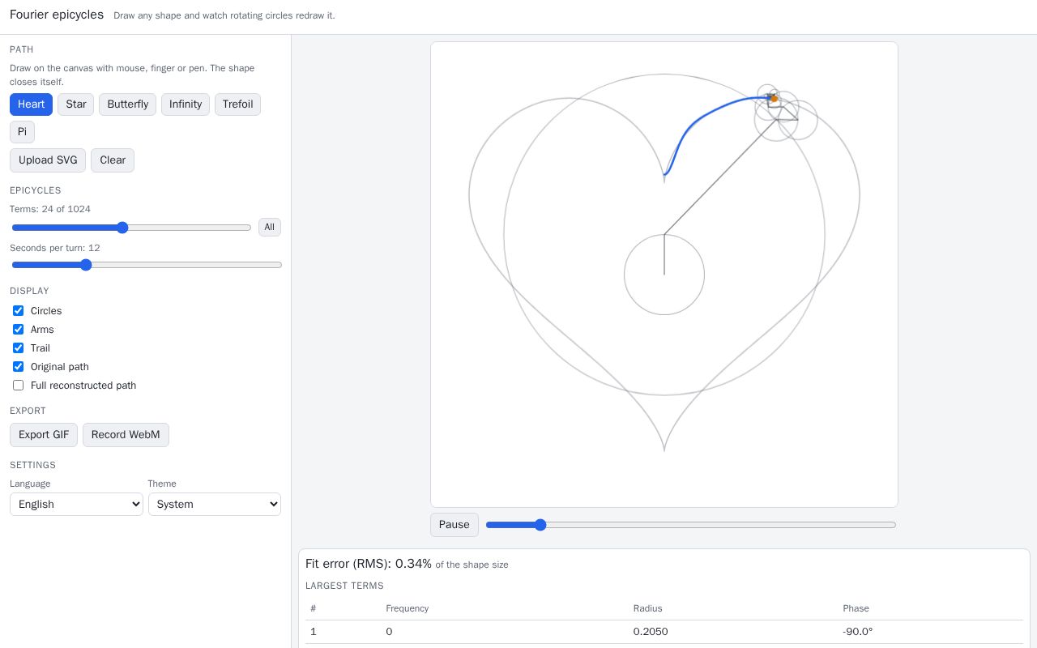The image size is (1037, 648).
Task: Click the Frequency column header
Action: tap(407, 608)
